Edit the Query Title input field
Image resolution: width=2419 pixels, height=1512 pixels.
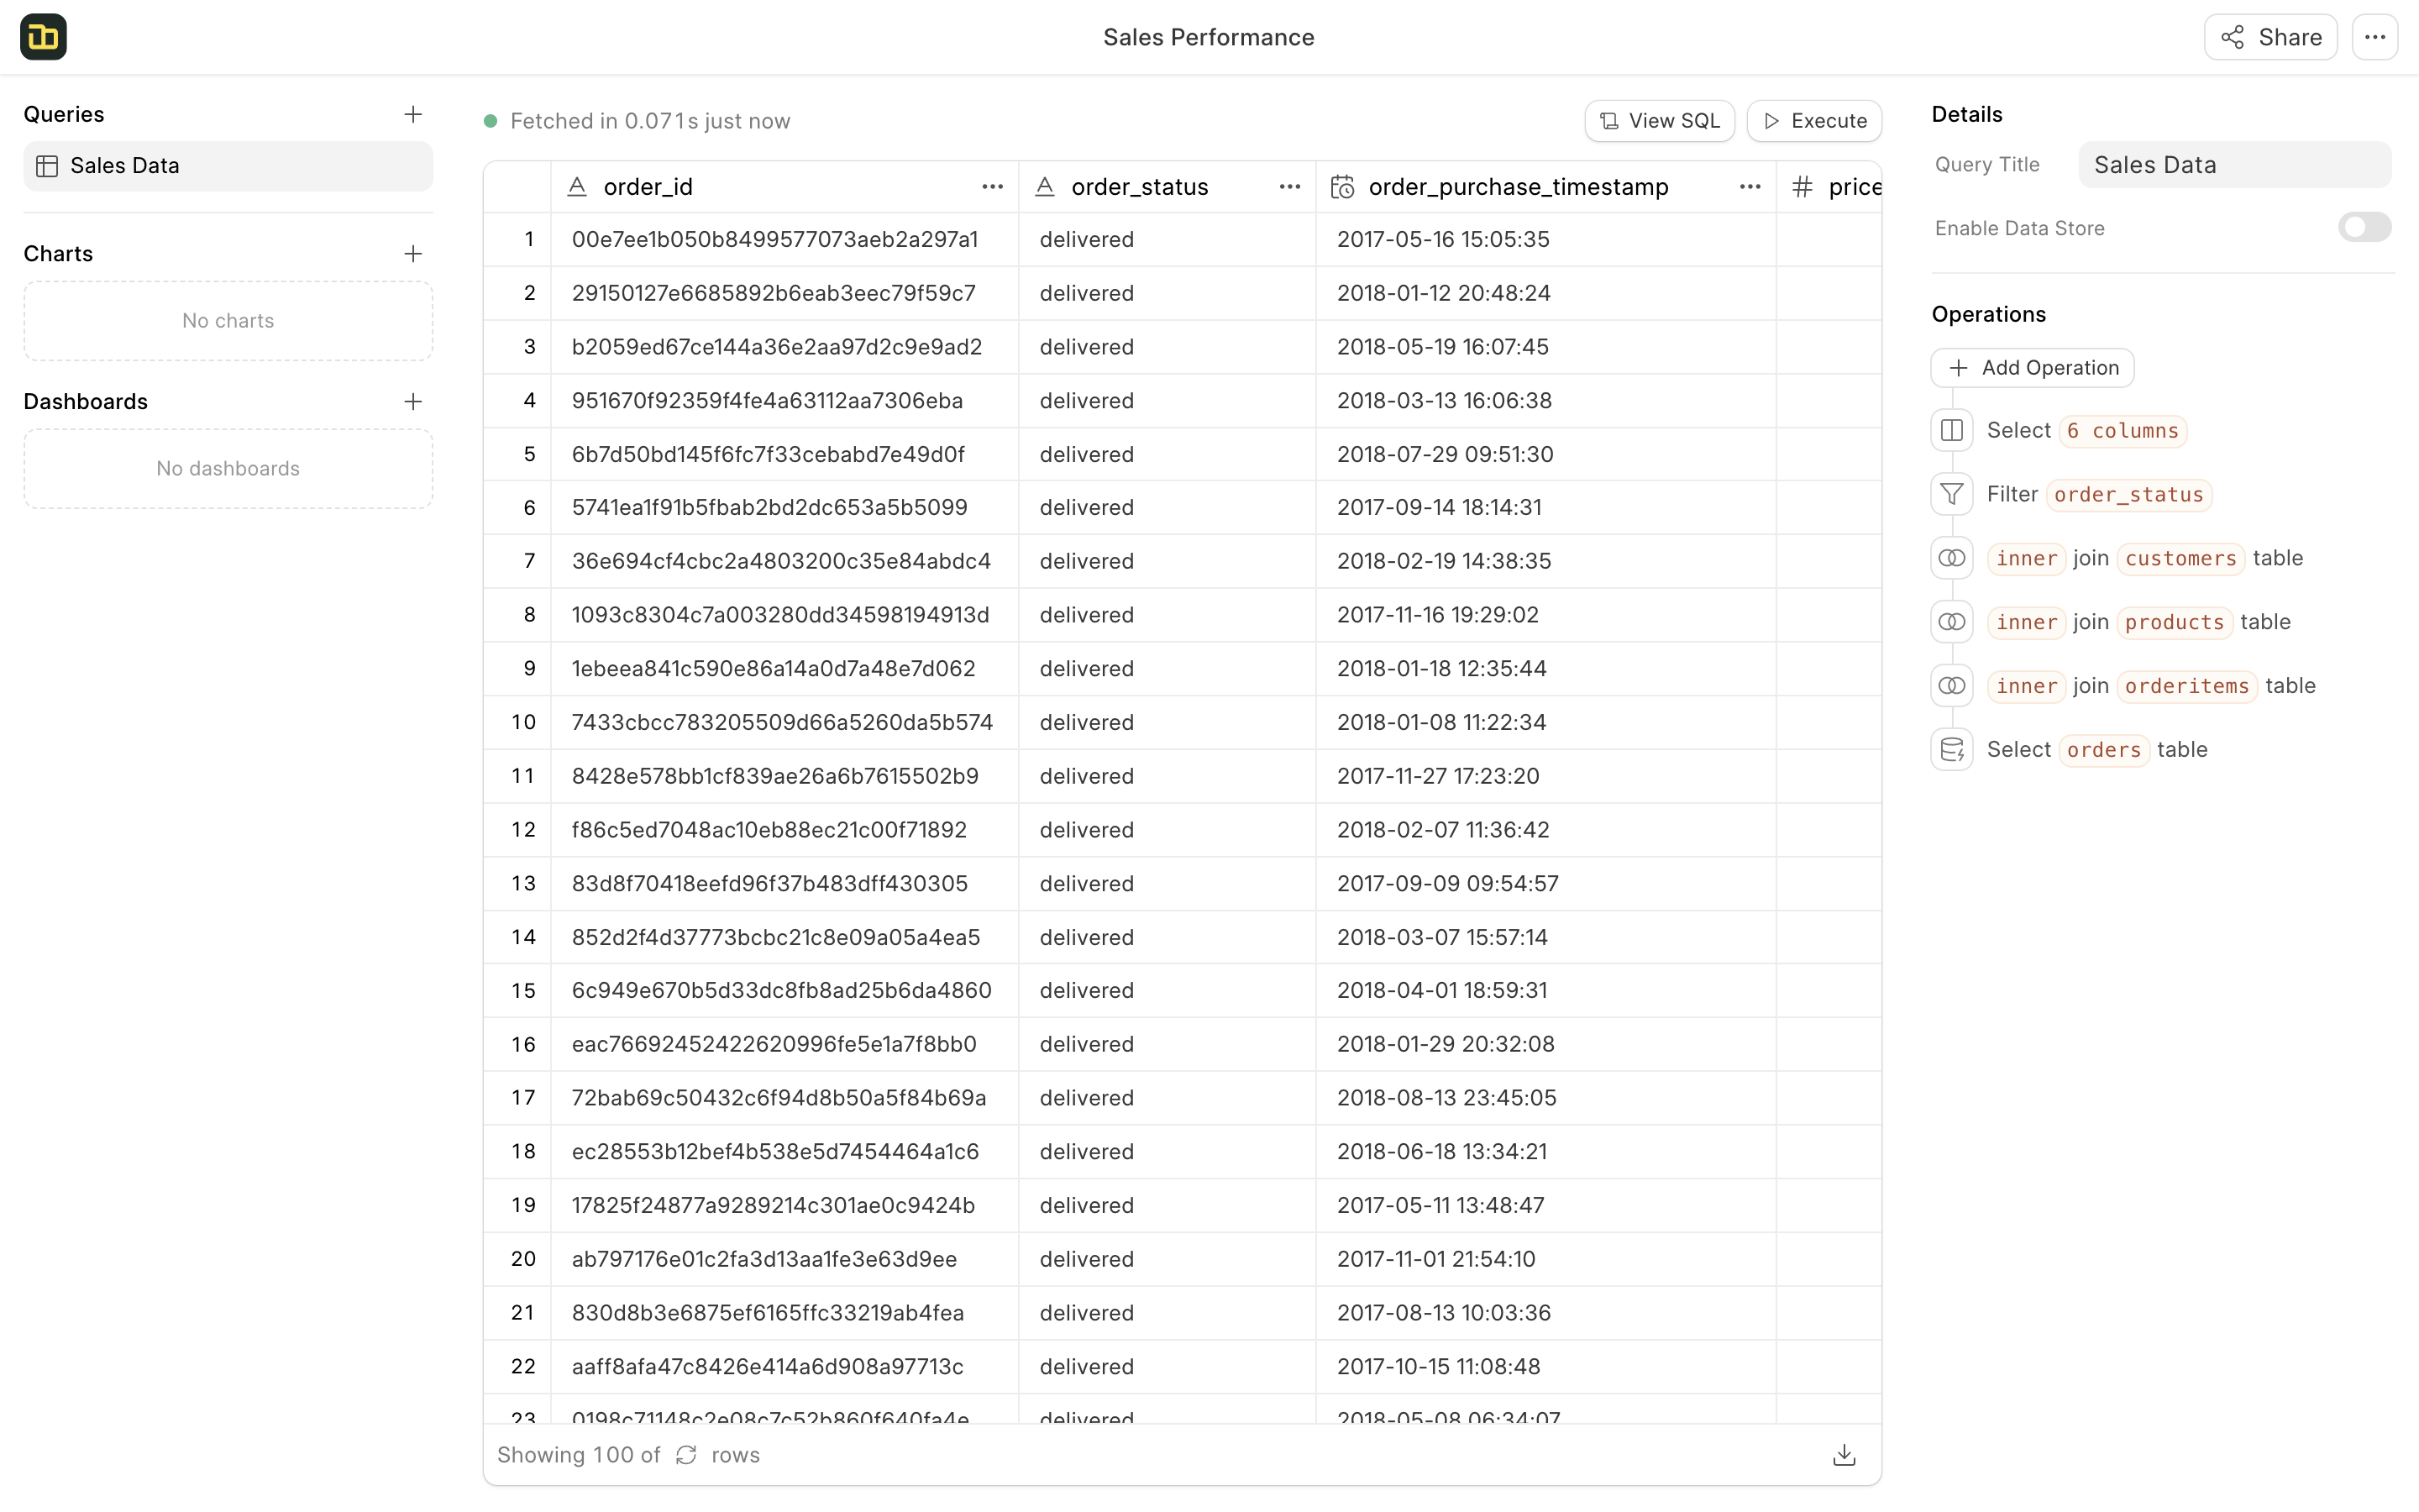pyautogui.click(x=2234, y=165)
